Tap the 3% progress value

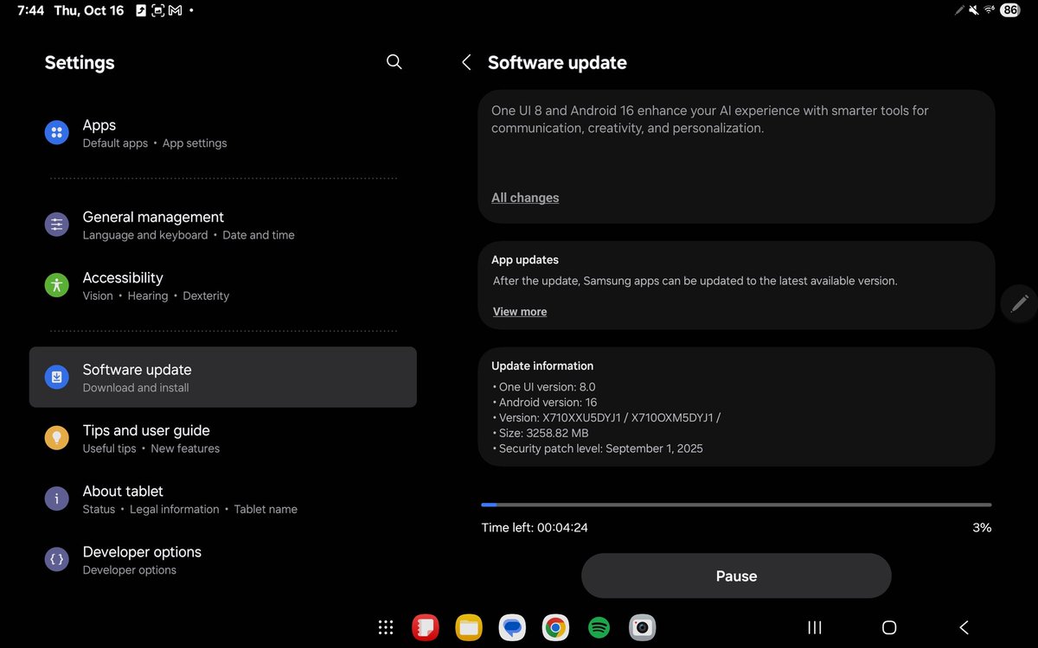982,527
